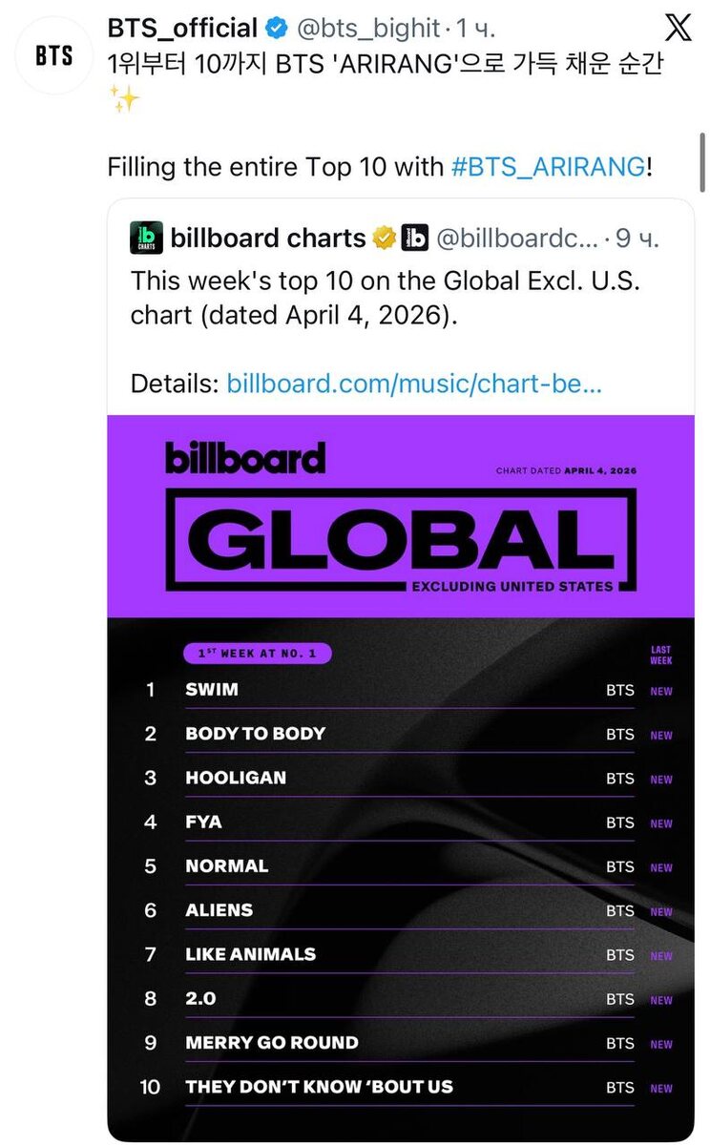Click the billboard affiliate badge icon

pos(414,238)
